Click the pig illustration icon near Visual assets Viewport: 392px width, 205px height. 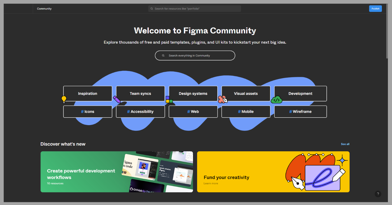pyautogui.click(x=222, y=100)
